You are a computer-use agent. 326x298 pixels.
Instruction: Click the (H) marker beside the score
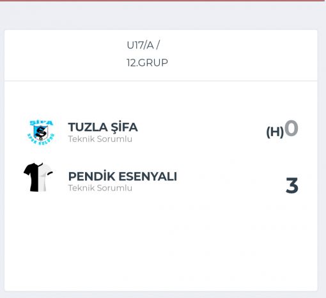coord(275,132)
